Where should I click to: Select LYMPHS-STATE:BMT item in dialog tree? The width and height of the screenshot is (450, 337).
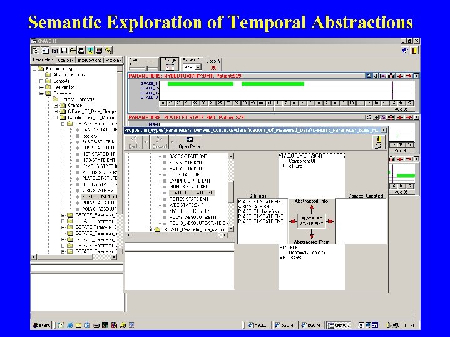(x=190, y=181)
